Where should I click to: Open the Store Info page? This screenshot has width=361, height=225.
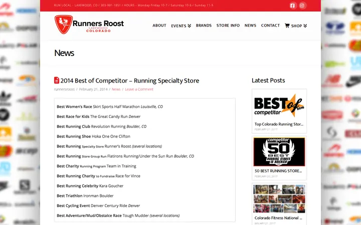(x=228, y=25)
